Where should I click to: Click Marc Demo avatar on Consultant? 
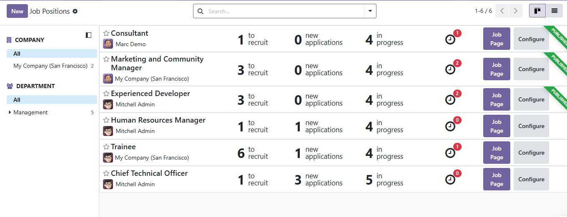108,44
